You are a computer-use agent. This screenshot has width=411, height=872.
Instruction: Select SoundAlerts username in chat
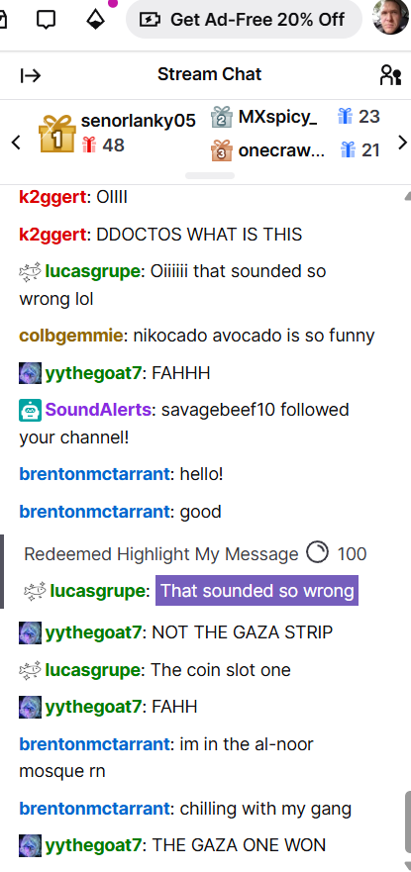point(98,410)
